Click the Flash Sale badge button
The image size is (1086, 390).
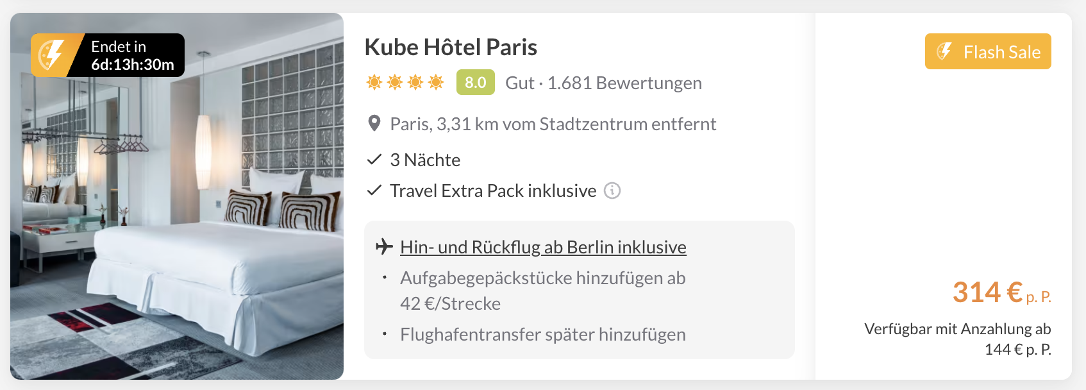pos(988,51)
